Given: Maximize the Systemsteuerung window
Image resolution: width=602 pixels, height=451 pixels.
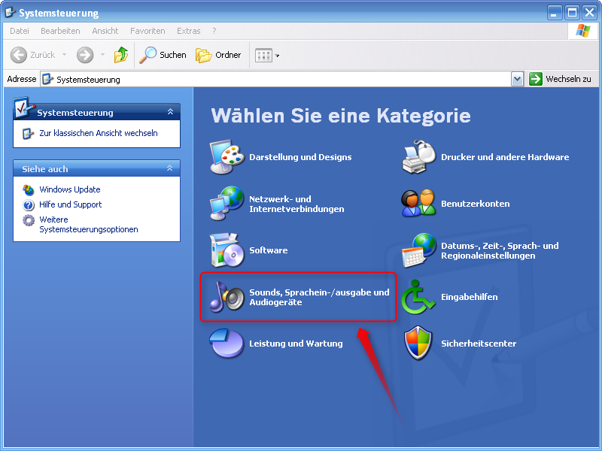Looking at the screenshot, I should 572,13.
